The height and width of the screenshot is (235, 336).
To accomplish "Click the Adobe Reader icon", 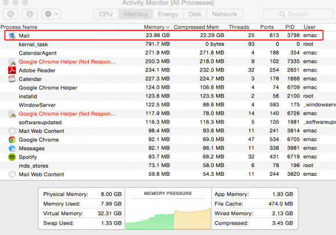I will 12,70.
